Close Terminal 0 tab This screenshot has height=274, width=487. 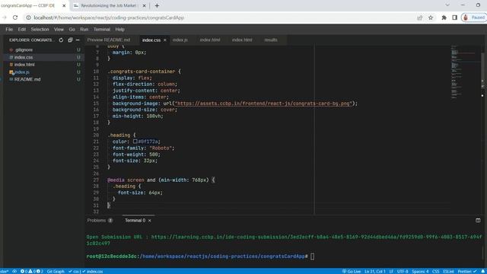tap(150, 221)
